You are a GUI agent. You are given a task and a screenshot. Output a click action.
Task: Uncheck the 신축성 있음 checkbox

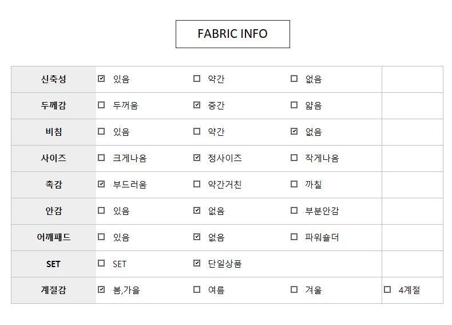point(101,79)
